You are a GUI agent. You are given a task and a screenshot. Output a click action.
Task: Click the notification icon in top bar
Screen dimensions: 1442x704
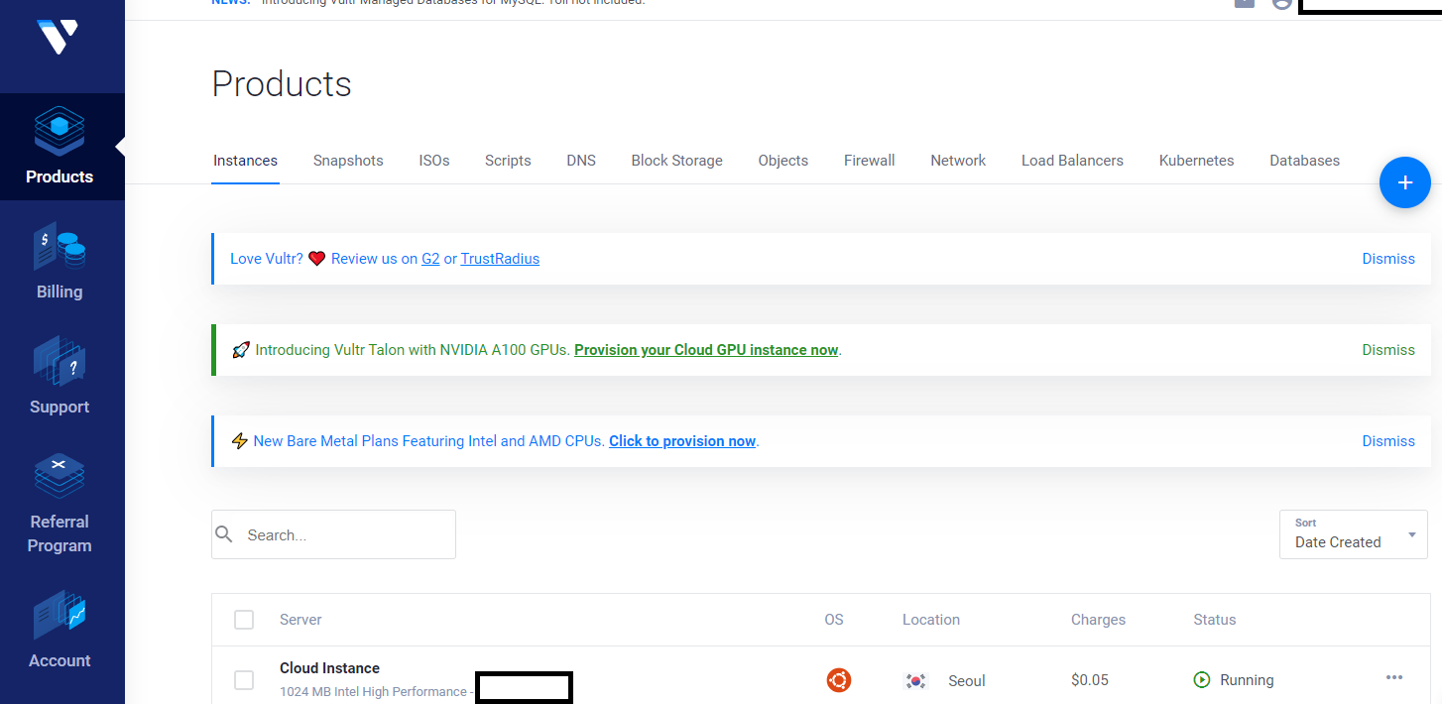click(x=1245, y=3)
